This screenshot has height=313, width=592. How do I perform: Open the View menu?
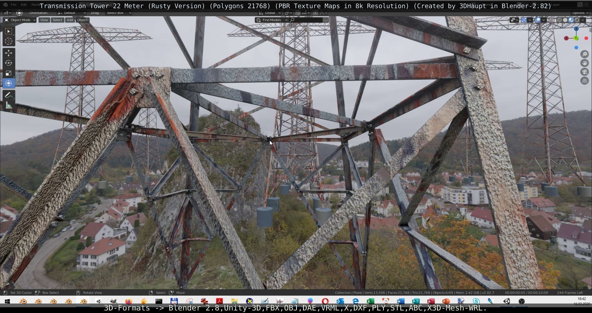coord(44,20)
